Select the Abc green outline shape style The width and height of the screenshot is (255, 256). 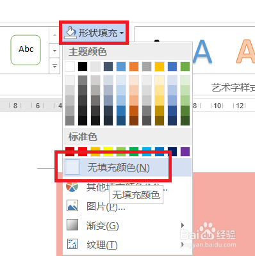click(26, 50)
